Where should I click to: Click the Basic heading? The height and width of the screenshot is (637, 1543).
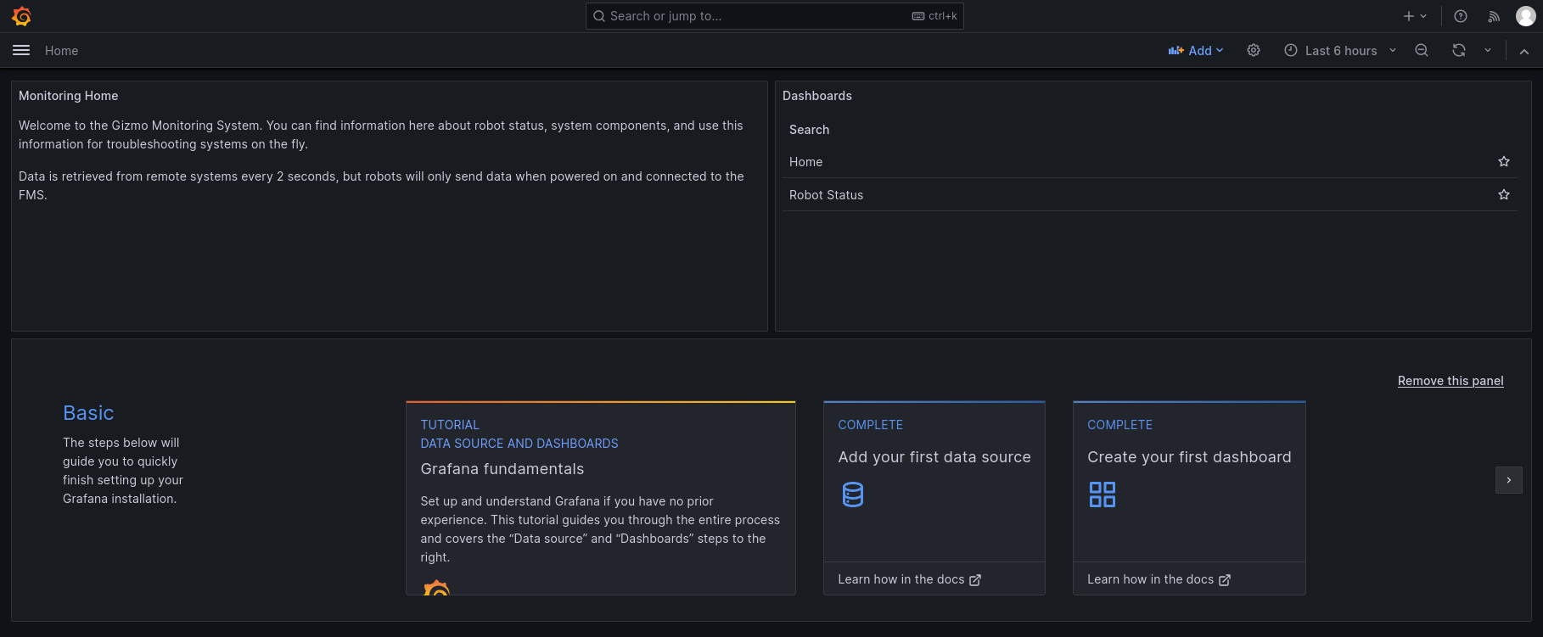point(88,413)
